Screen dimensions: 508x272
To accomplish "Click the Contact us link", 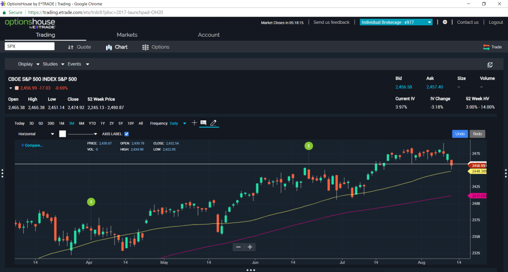I will [467, 22].
